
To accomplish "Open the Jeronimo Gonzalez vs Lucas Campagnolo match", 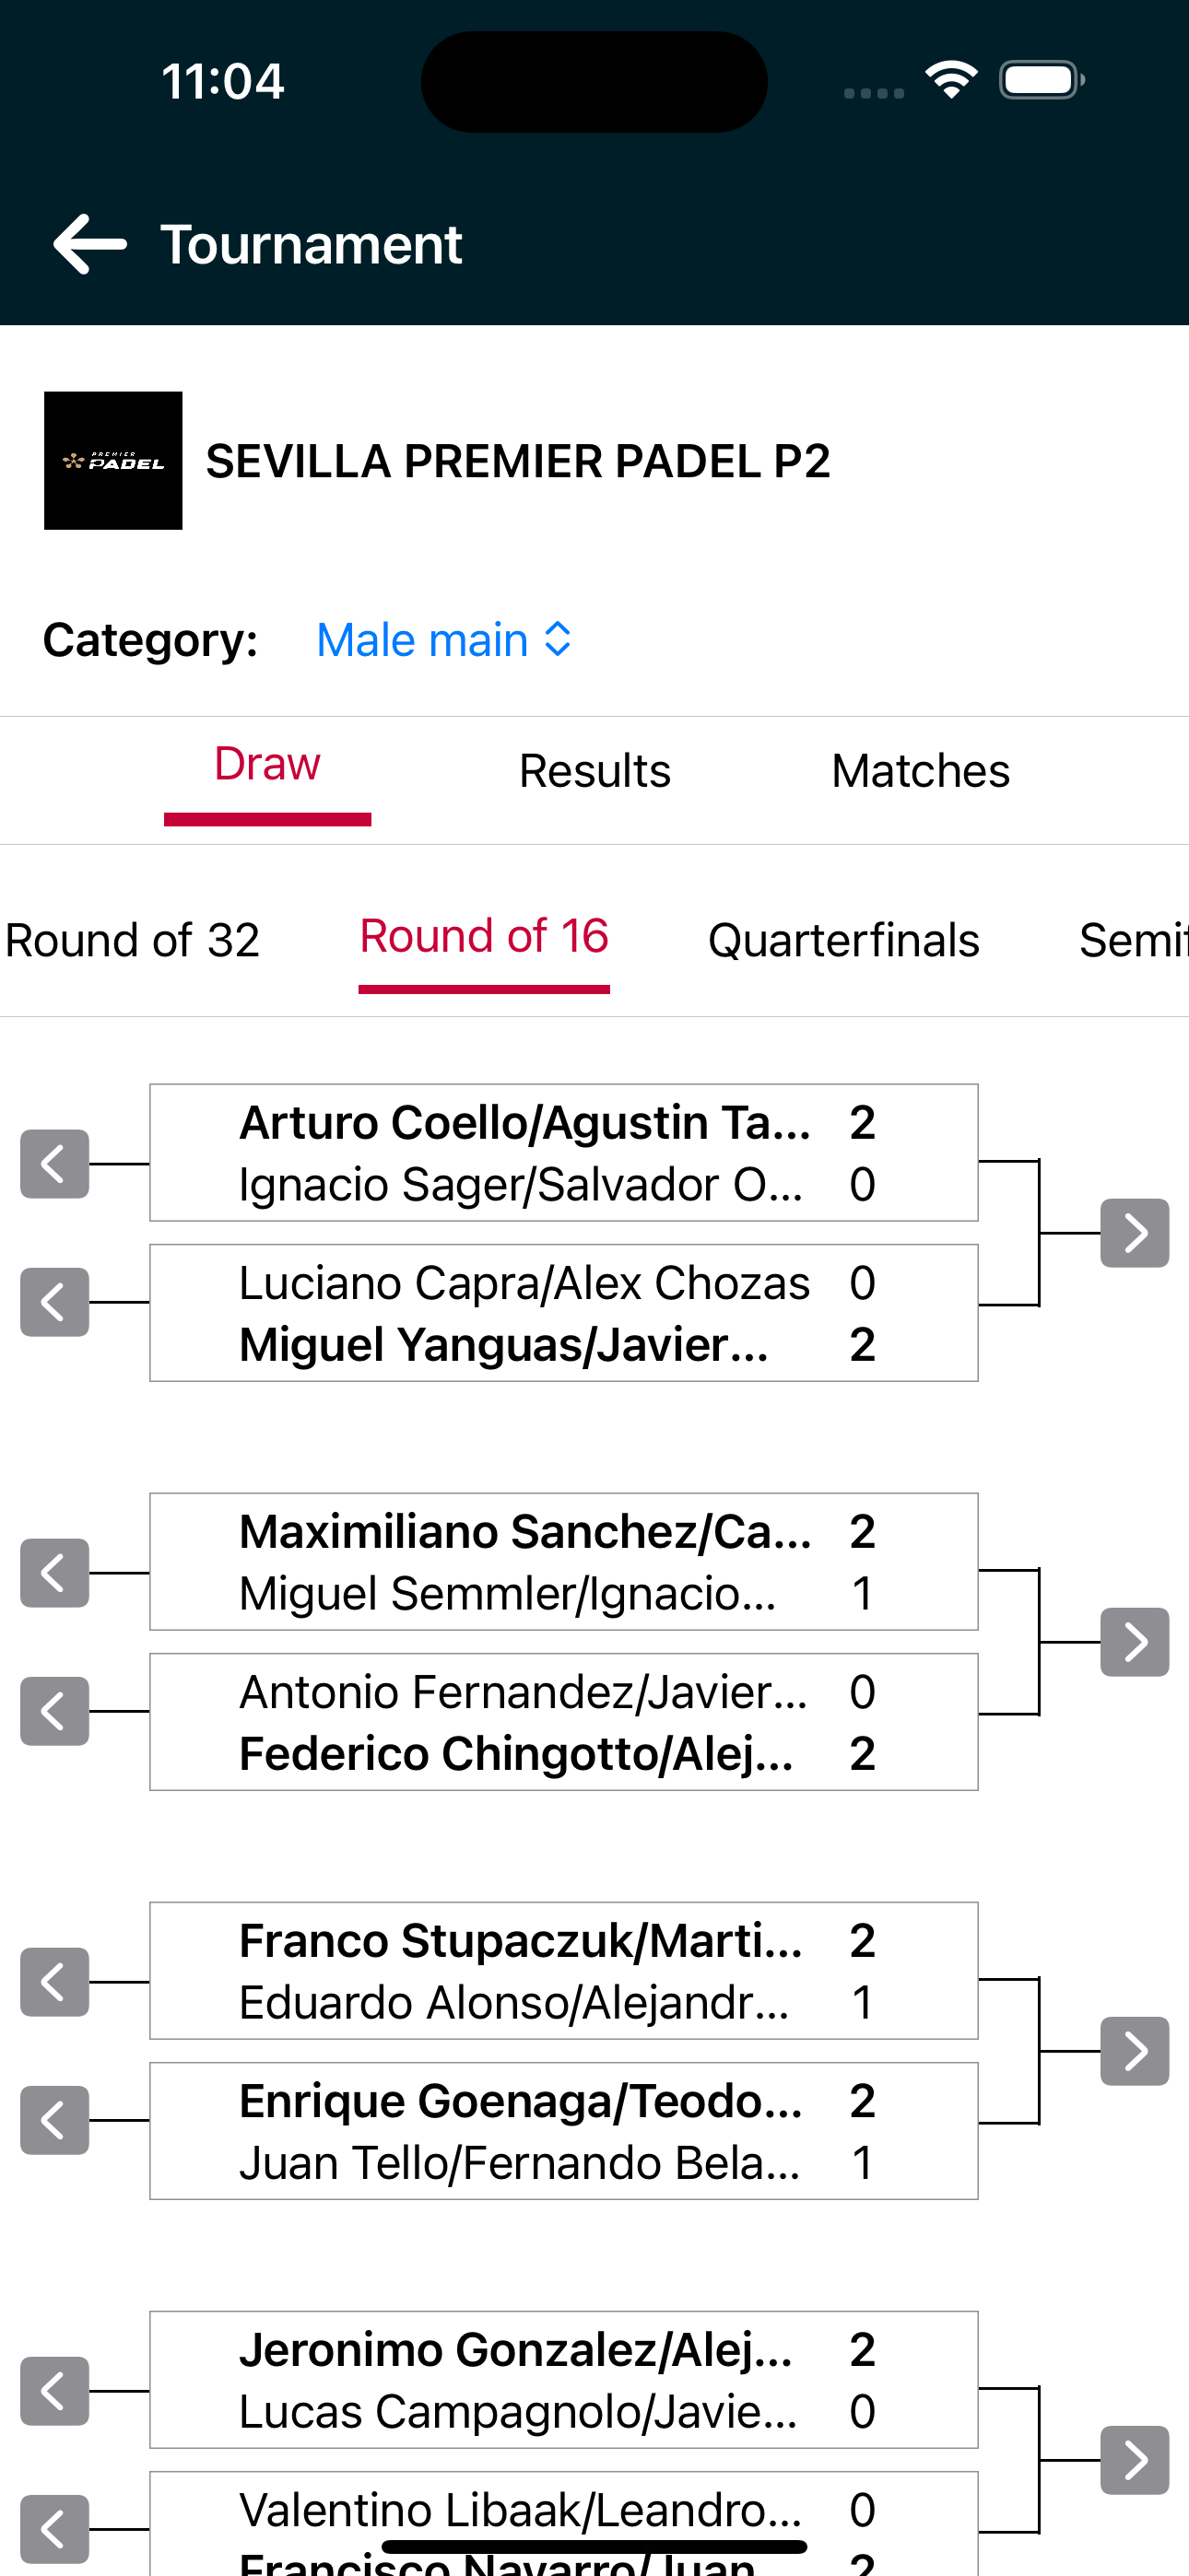I will [x=563, y=2380].
